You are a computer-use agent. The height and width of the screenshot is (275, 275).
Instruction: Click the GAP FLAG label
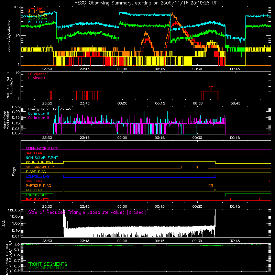click(x=34, y=153)
